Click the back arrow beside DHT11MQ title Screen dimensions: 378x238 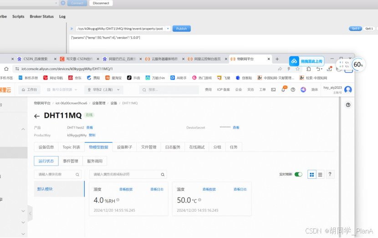[x=36, y=116]
